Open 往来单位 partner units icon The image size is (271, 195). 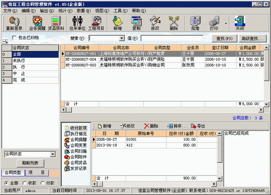pyautogui.click(x=78, y=23)
